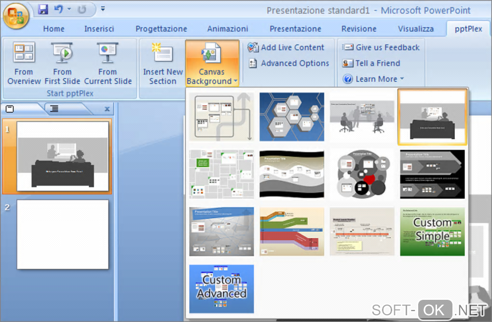492x322 pixels.
Task: Choose the circles with red dot background
Action: coord(362,174)
